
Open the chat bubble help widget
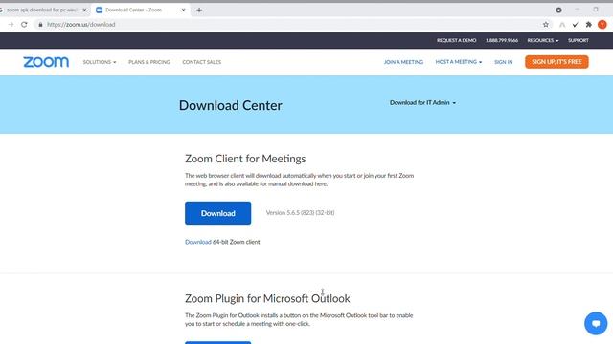[596, 323]
